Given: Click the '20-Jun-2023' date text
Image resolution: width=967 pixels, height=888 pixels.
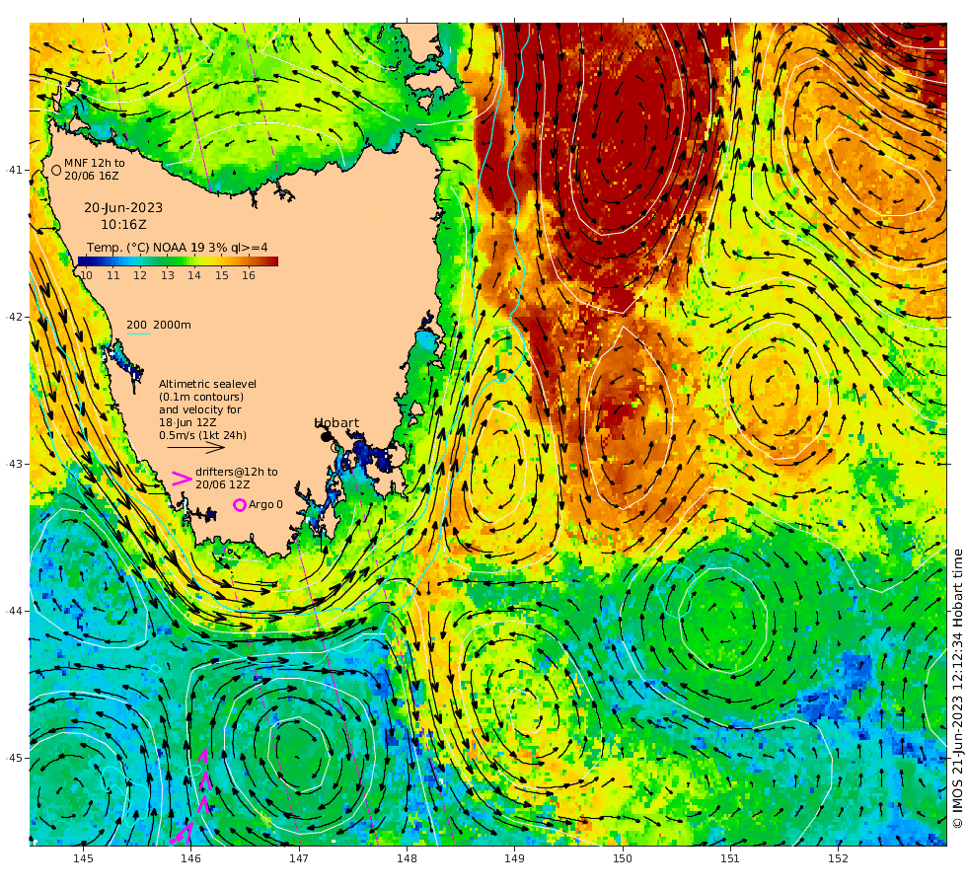Looking at the screenshot, I should point(123,208).
